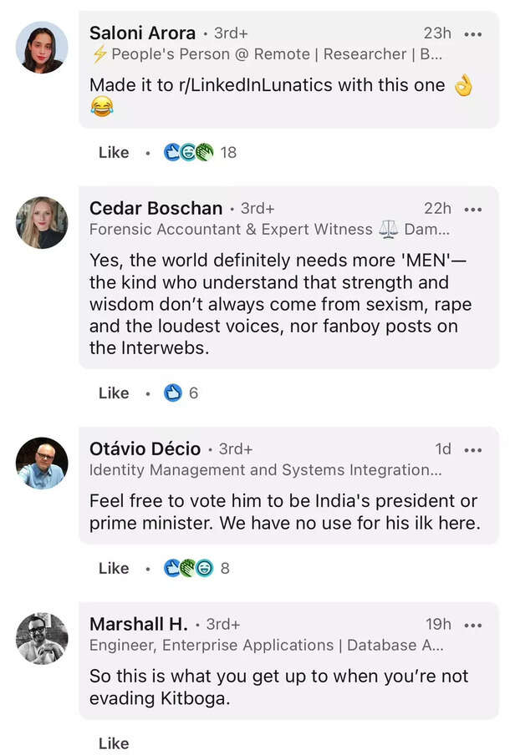
Task: Click the green clap reaction icon on Saloni's comment
Action: pos(201,152)
